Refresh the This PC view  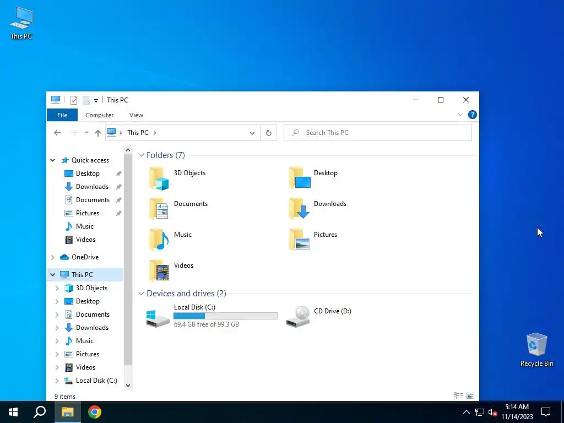269,133
